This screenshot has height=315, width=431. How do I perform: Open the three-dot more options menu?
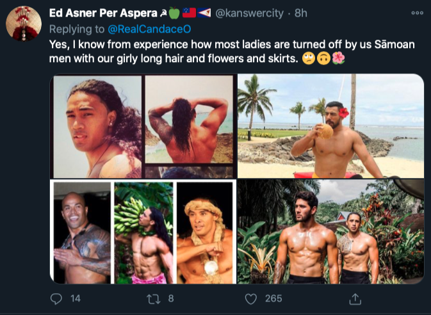417,12
